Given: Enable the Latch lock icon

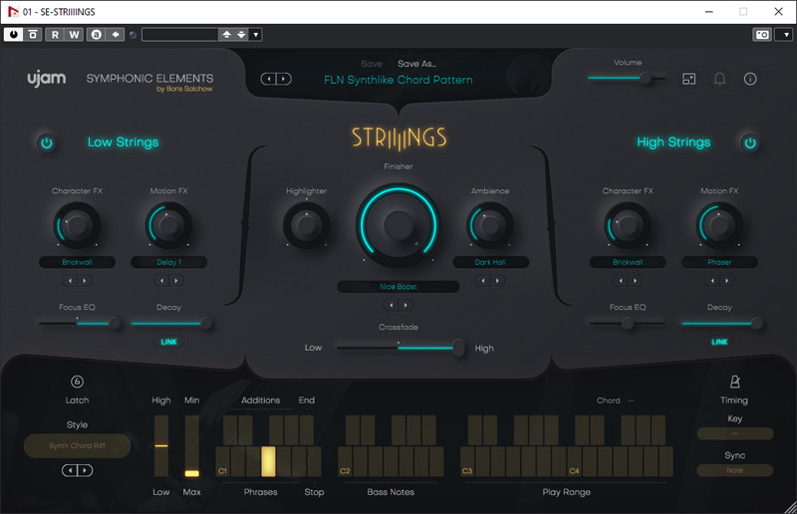Looking at the screenshot, I should (77, 382).
